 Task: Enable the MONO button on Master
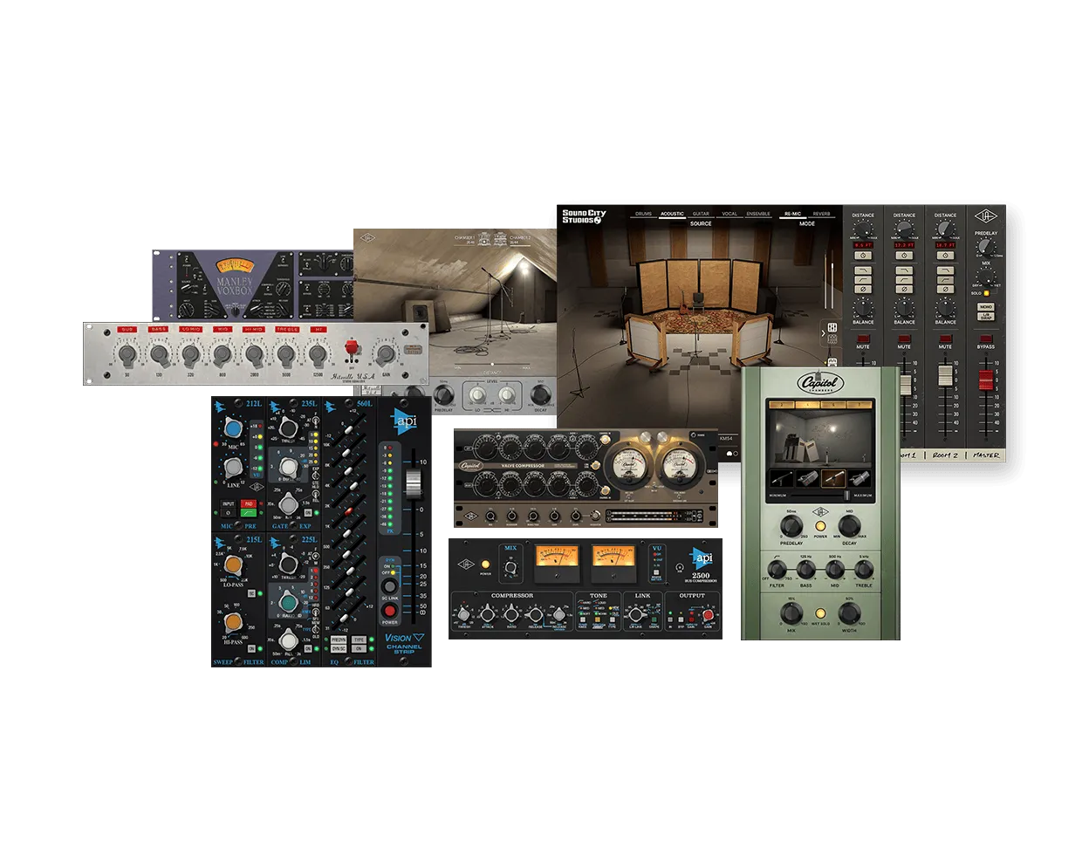click(986, 307)
